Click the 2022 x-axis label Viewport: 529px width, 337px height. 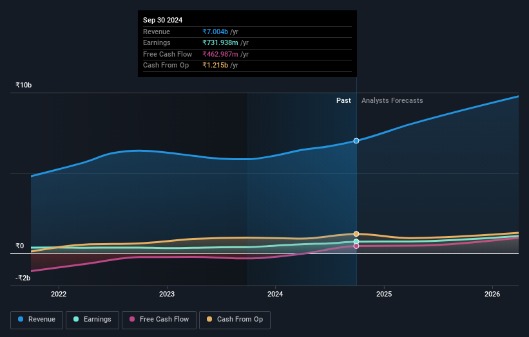coord(59,295)
